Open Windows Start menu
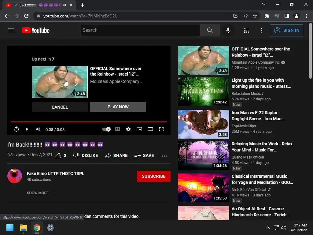Viewport: 313px width, 235px height. [10, 228]
